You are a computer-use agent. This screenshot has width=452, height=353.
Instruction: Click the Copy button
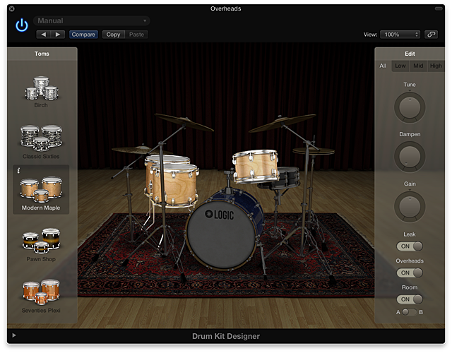click(113, 35)
